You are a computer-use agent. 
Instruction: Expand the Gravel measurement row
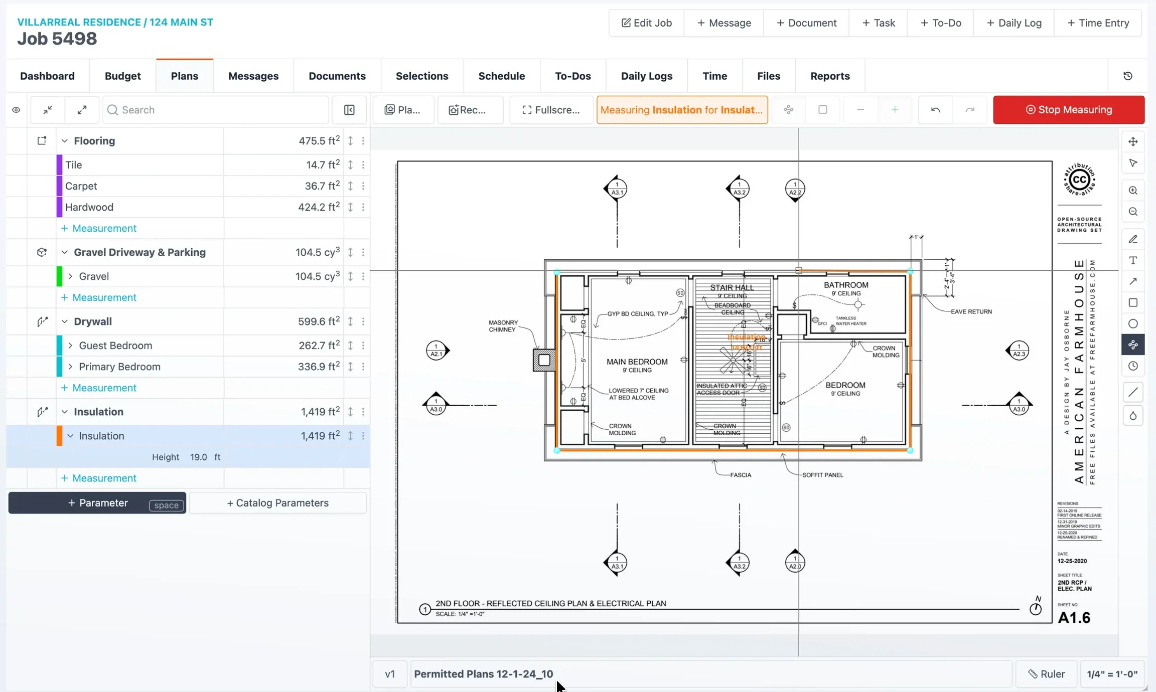(70, 276)
